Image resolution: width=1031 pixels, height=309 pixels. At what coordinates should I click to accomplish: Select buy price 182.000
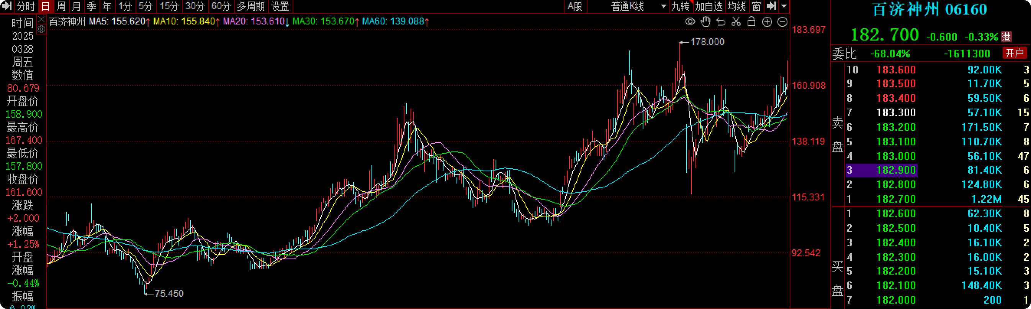point(896,300)
